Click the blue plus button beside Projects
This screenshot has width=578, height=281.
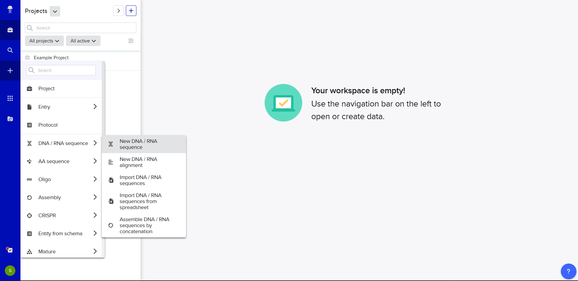[x=131, y=11]
